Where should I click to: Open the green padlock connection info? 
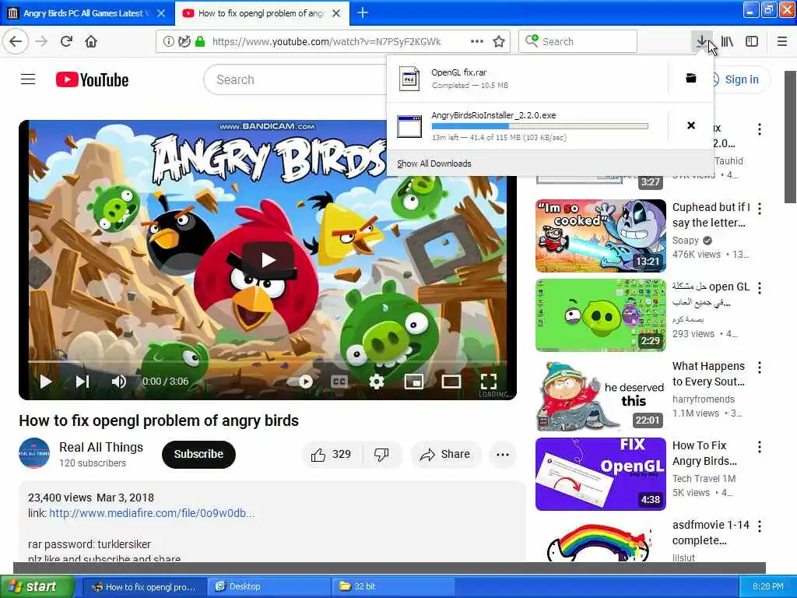tap(200, 42)
